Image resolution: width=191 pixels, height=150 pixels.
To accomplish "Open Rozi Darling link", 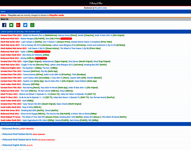I will coord(28,87).
